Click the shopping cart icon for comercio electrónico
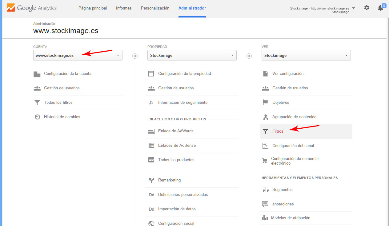 click(x=265, y=161)
